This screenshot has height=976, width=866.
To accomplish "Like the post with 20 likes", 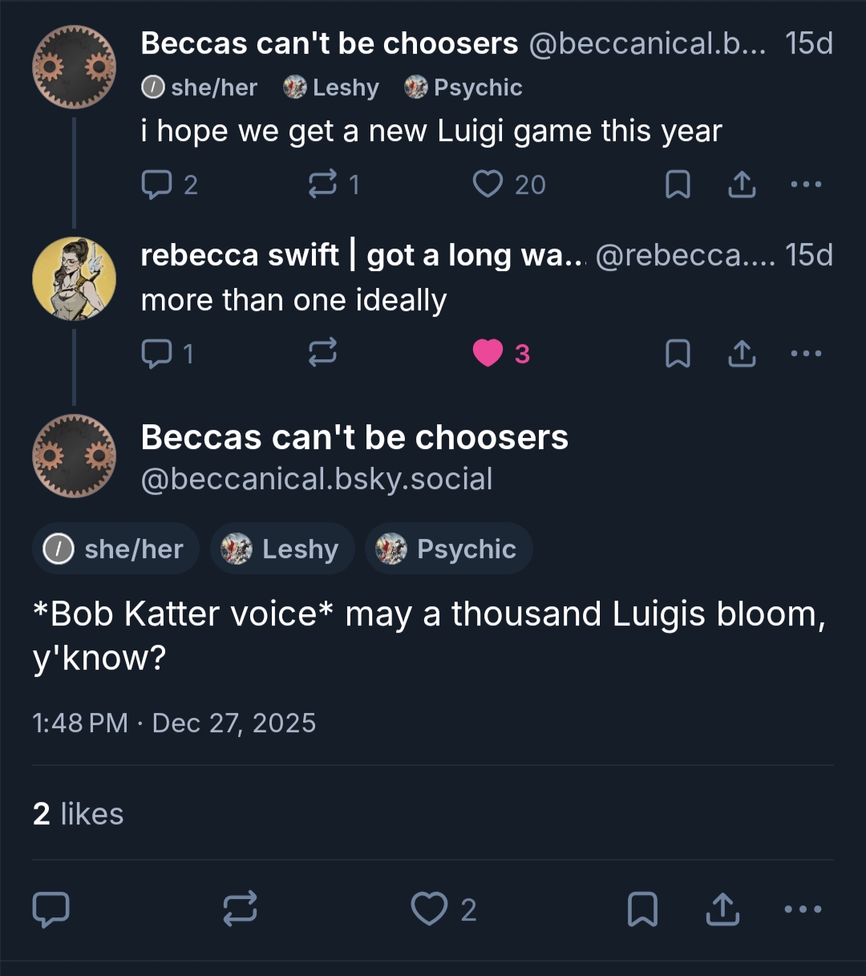I will click(x=488, y=184).
